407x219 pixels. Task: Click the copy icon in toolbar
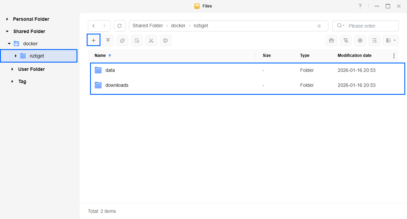click(122, 41)
